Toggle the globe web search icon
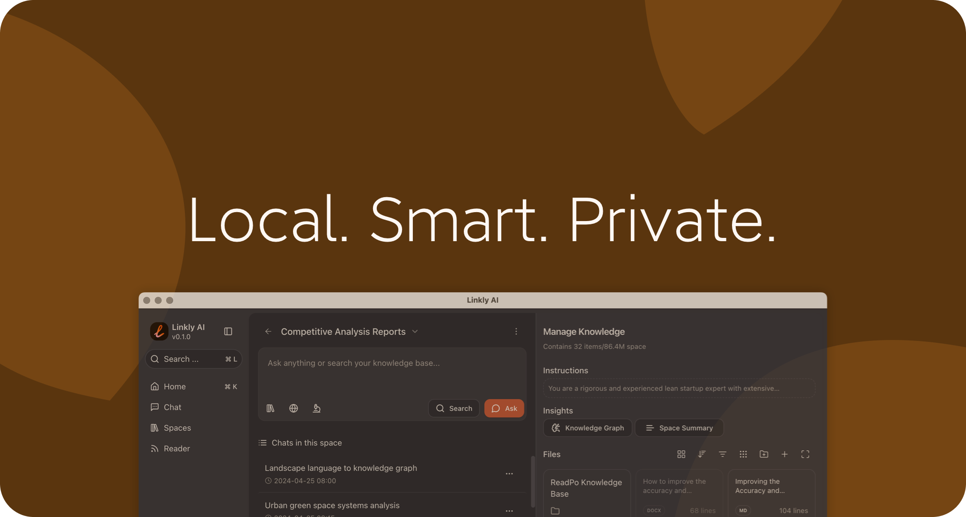 [293, 408]
